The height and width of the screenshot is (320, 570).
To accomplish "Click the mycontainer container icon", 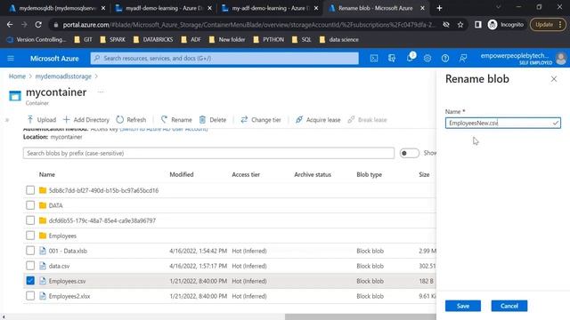I will click(15, 96).
